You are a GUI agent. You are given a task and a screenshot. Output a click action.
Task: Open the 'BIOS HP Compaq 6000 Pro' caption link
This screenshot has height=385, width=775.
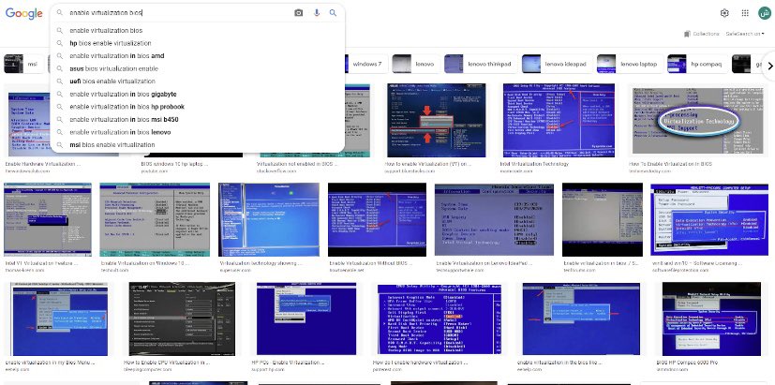(687, 363)
